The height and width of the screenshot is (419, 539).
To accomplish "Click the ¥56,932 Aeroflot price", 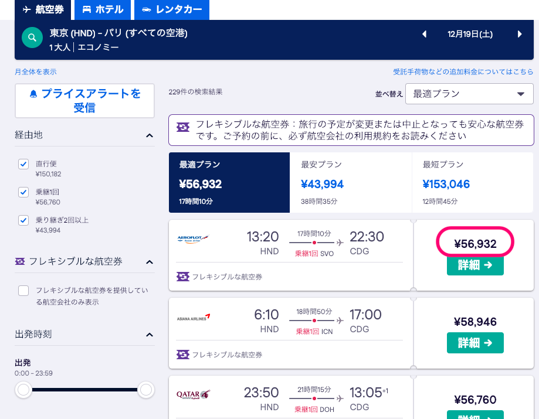I will click(475, 244).
